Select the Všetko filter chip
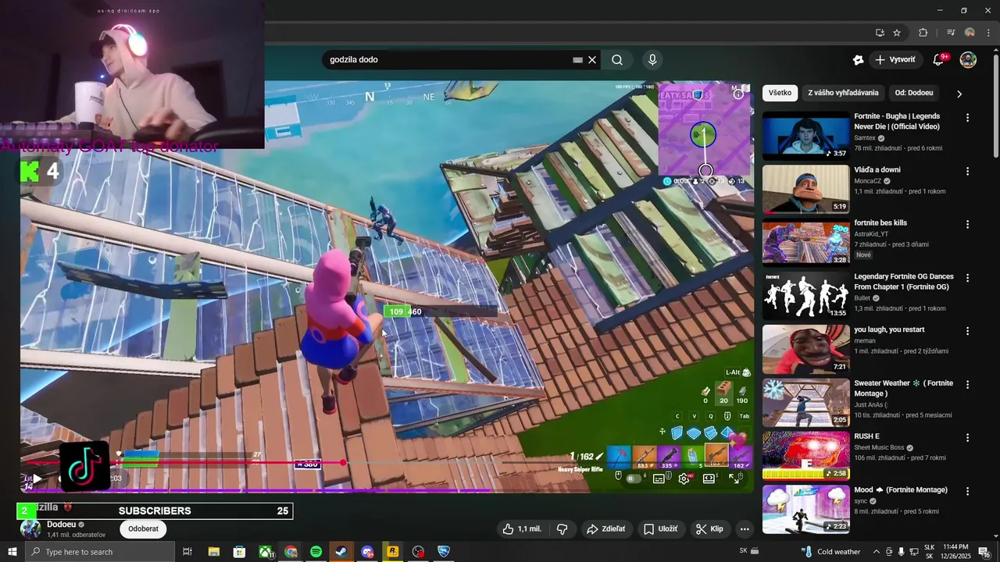This screenshot has width=1000, height=562. pyautogui.click(x=780, y=93)
